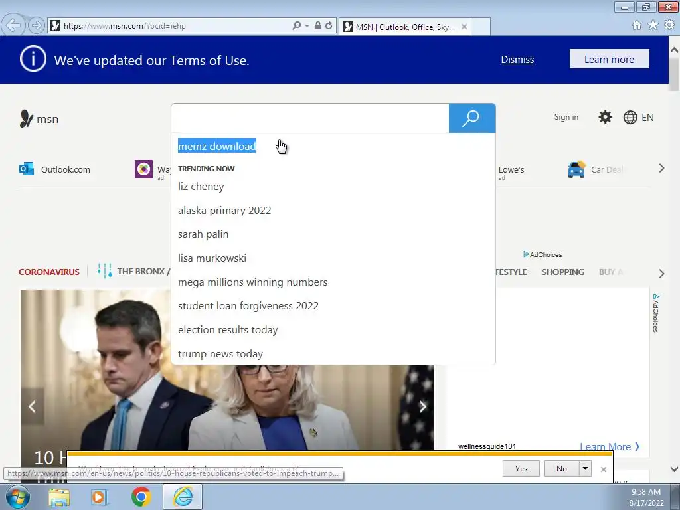Open the Windows Start orb

(17, 497)
